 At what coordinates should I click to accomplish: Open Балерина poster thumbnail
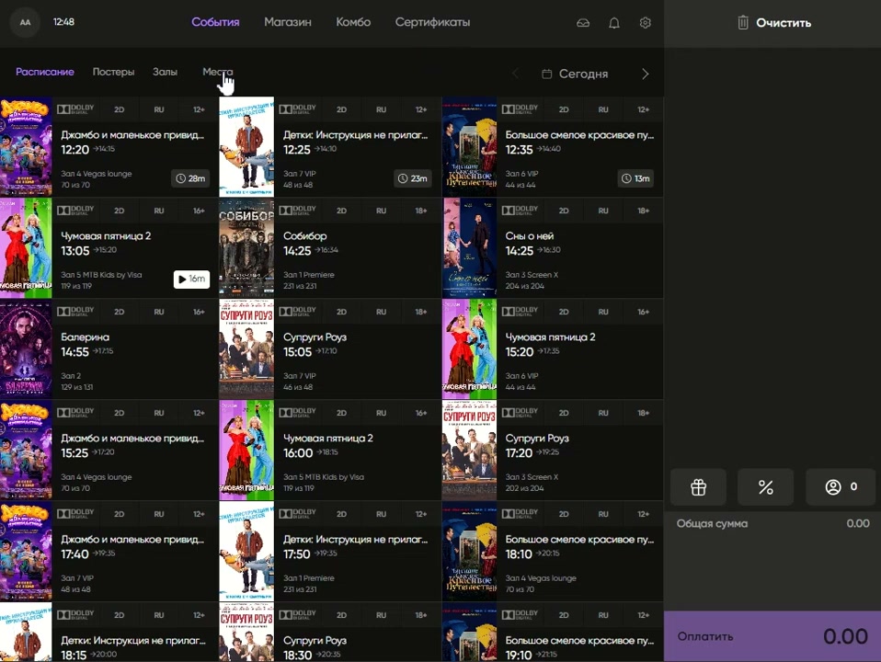point(26,349)
